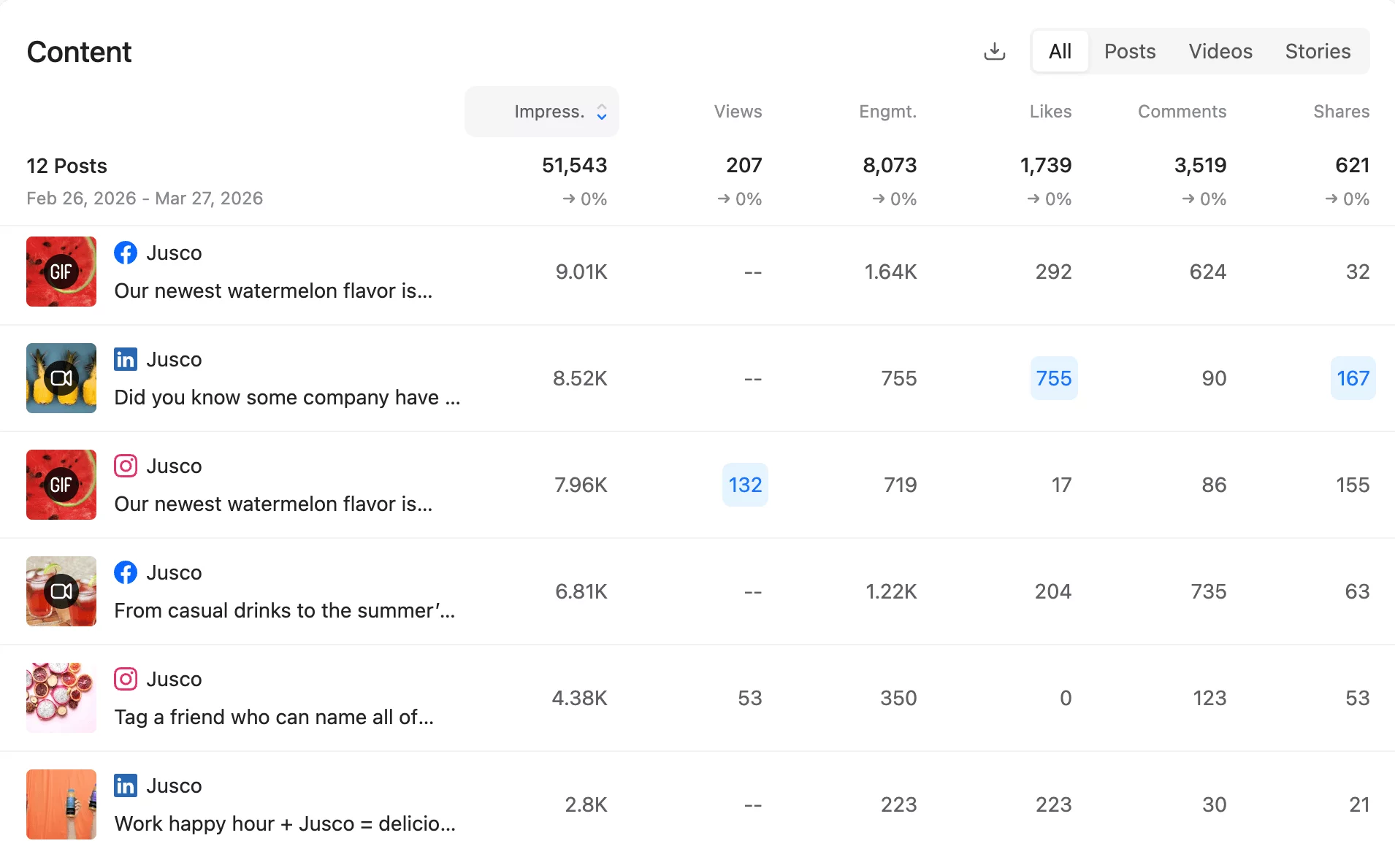Click 4.38K impressions value
This screenshot has height=857, width=1395.
click(579, 698)
